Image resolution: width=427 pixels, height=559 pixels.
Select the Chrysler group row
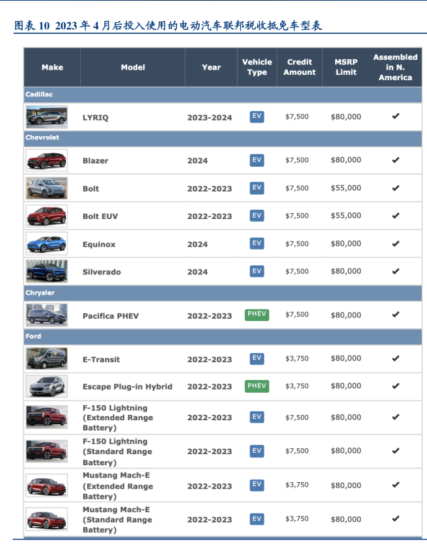[x=223, y=293]
